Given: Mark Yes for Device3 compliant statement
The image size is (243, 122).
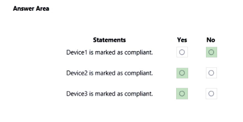Looking at the screenshot, I should coord(182,94).
